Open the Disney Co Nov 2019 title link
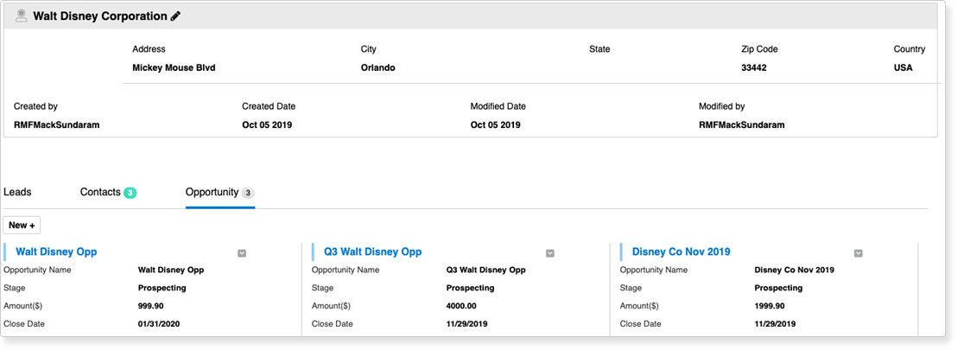Screen dimensions: 964x350 click(682, 251)
